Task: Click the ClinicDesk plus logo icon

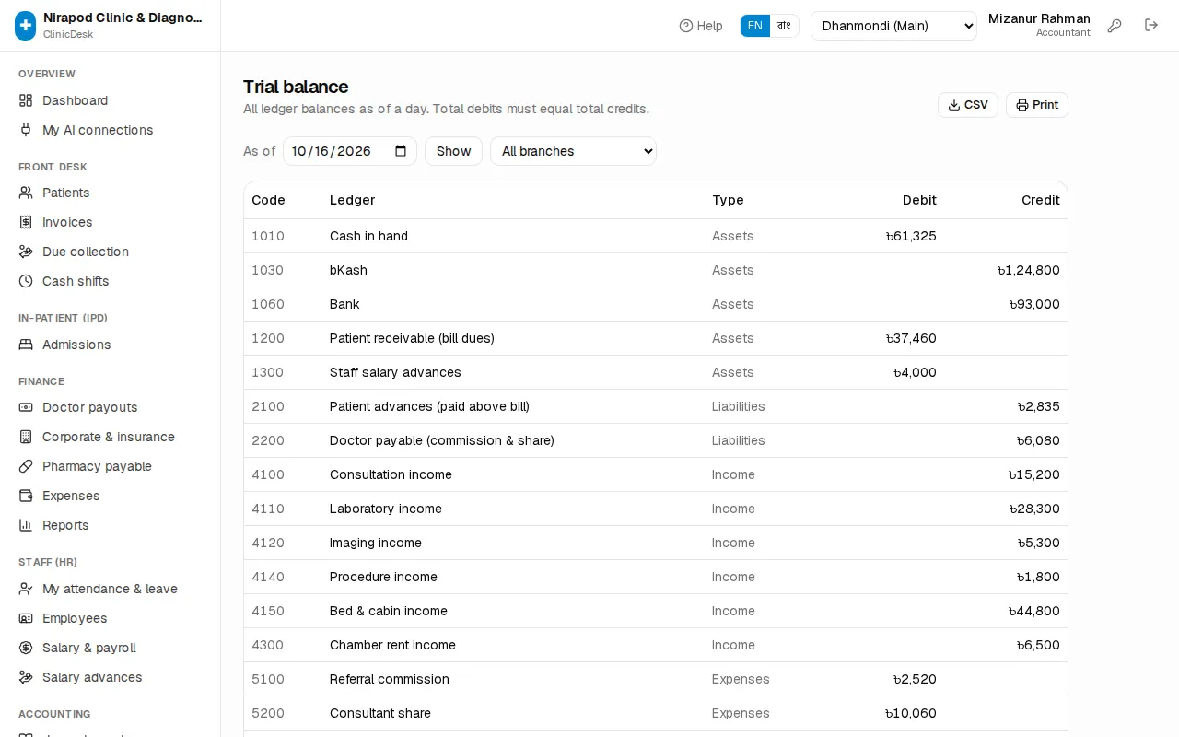Action: [x=26, y=26]
